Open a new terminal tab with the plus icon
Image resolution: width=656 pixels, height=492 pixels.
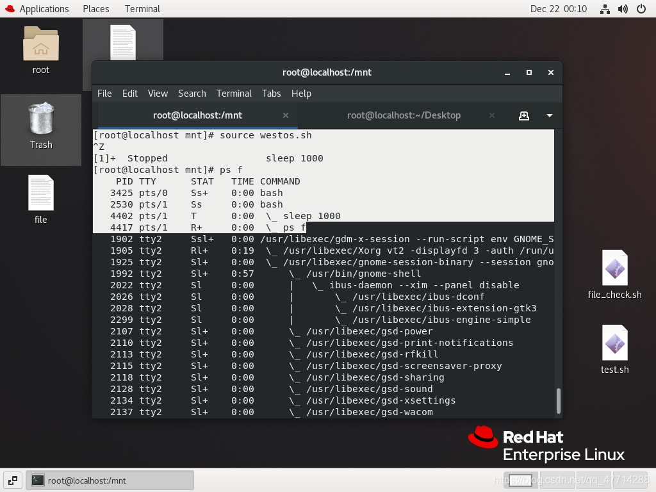point(524,115)
